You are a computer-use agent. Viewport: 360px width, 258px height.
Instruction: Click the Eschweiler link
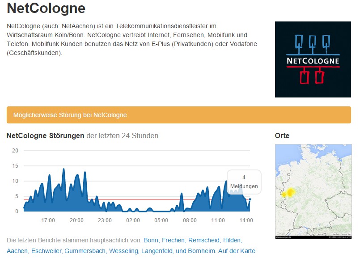[x=46, y=251]
